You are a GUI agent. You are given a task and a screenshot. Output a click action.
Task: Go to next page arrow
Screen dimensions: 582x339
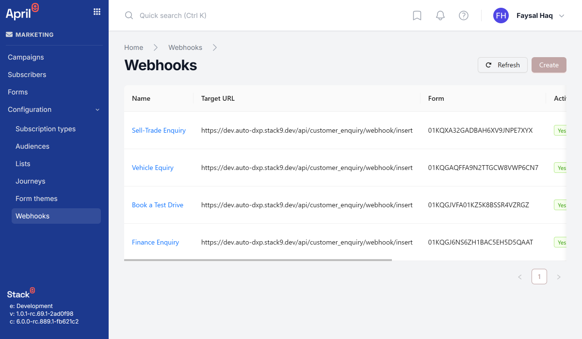click(559, 277)
